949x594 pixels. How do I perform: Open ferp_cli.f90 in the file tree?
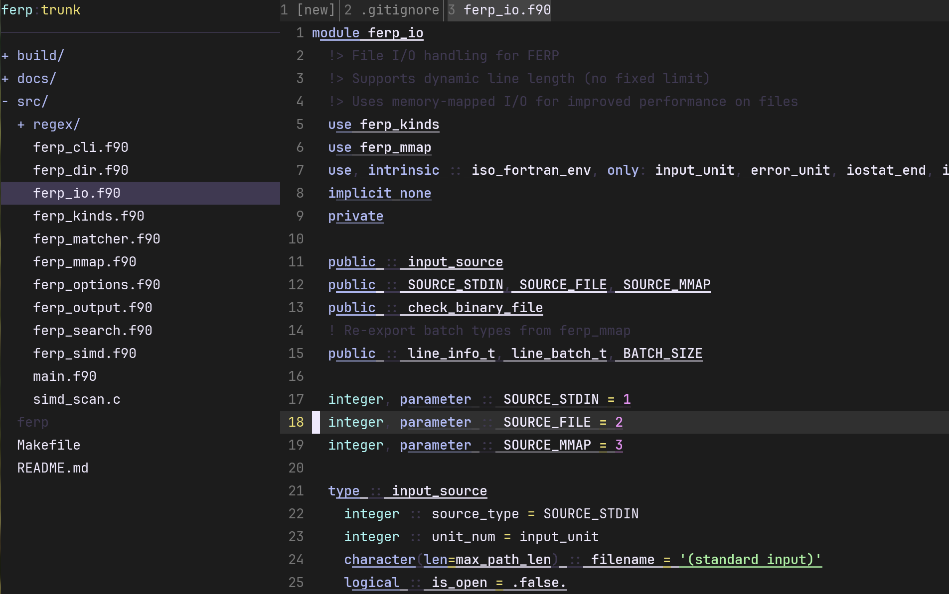[80, 147]
